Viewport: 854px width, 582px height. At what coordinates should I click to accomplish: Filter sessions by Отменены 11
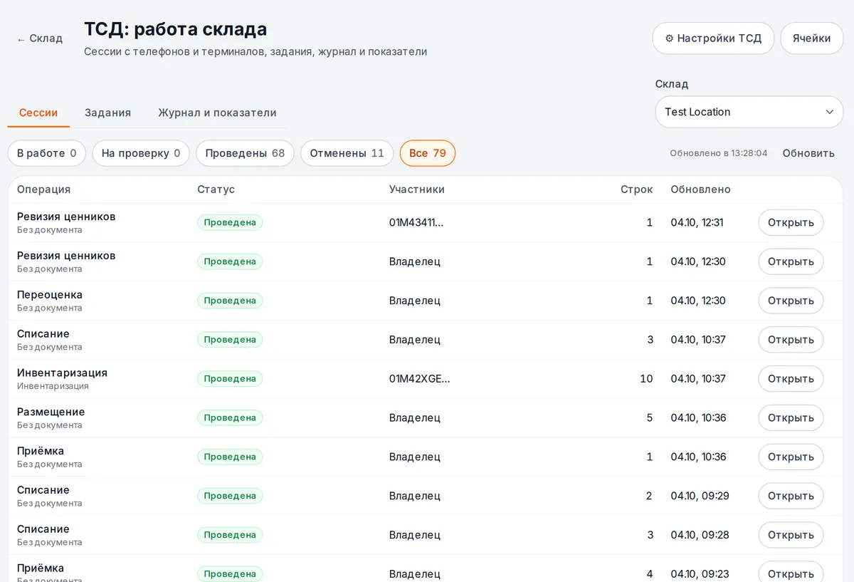point(347,153)
